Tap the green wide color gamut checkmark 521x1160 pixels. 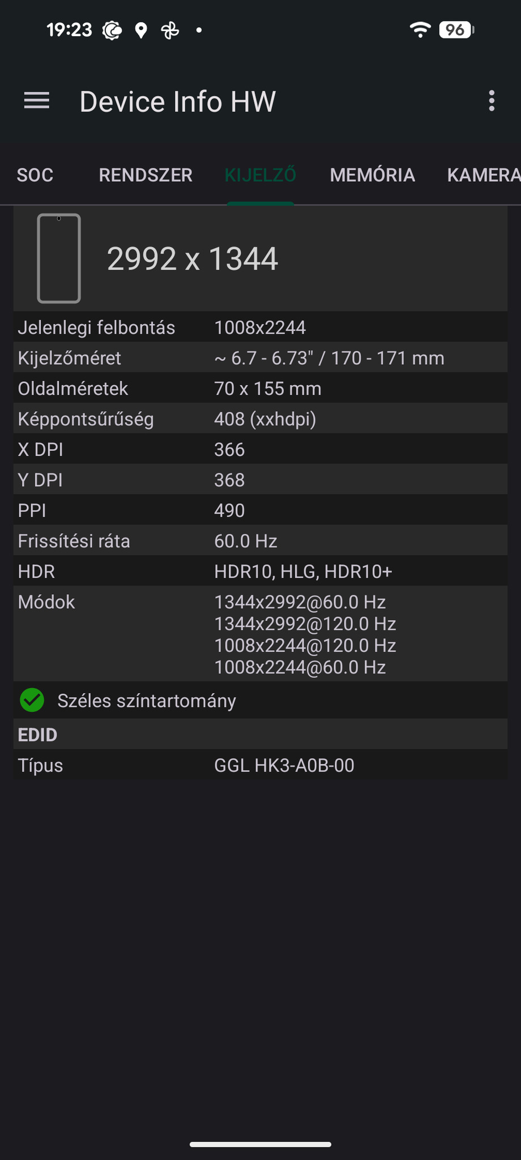click(x=32, y=700)
